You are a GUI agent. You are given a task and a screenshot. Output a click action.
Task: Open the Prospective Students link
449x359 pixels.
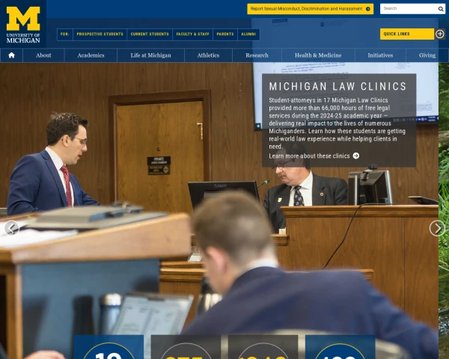tap(100, 34)
